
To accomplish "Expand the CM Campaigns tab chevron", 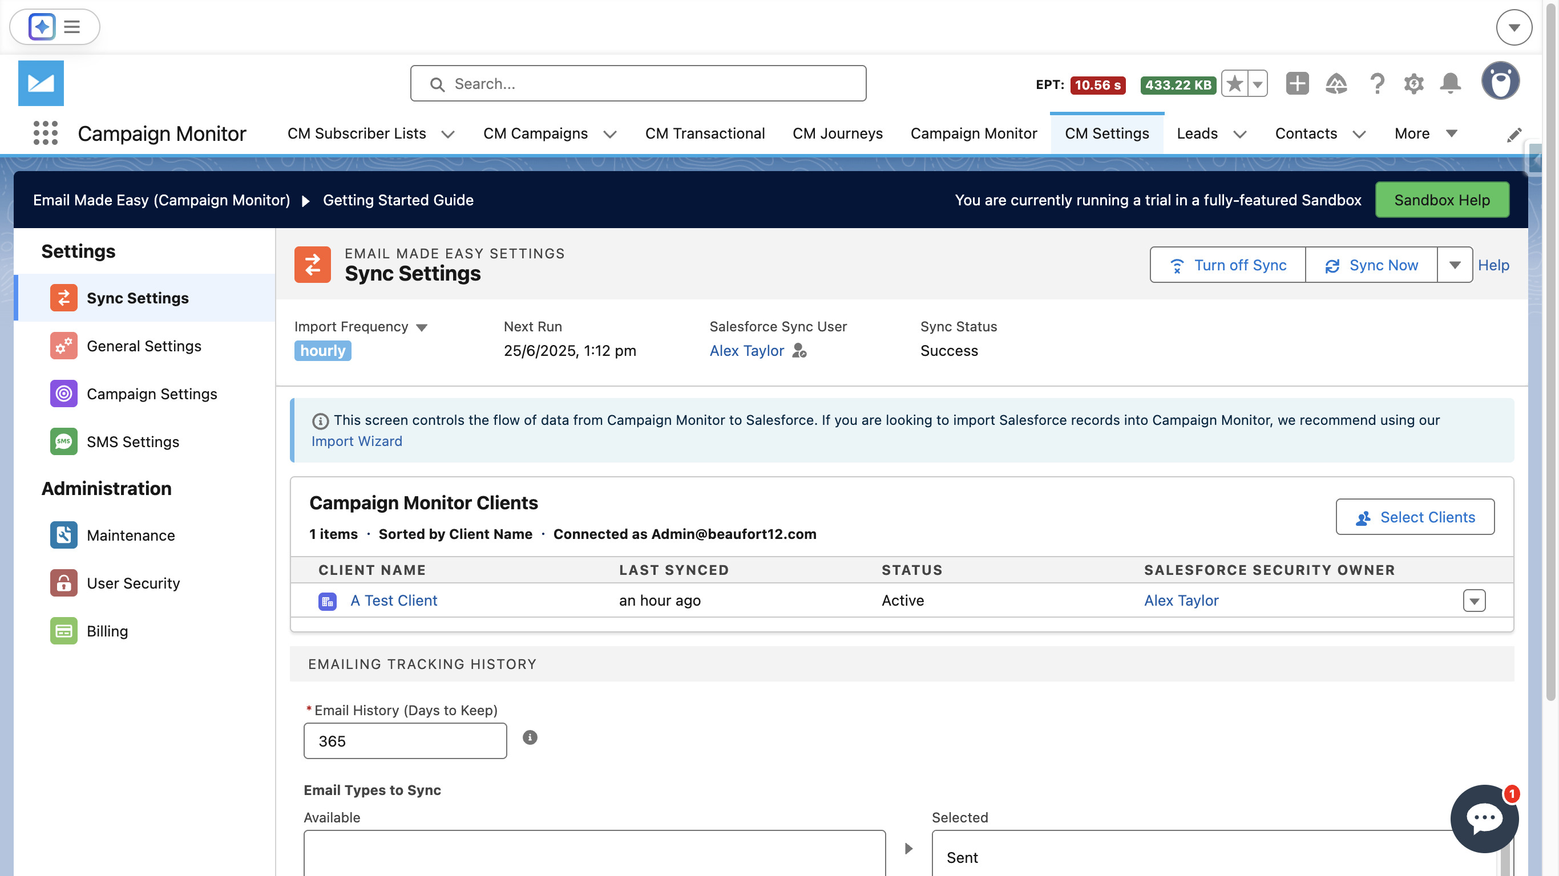I will [609, 134].
